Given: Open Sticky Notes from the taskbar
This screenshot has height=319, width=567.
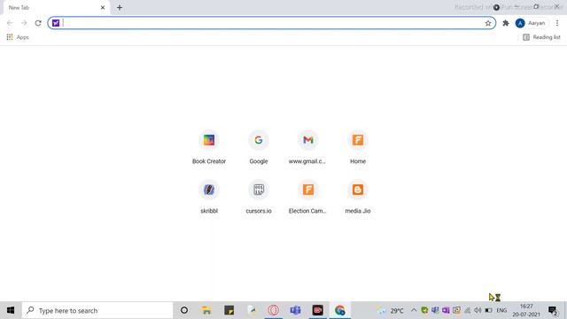Looking at the screenshot, I should (x=229, y=310).
